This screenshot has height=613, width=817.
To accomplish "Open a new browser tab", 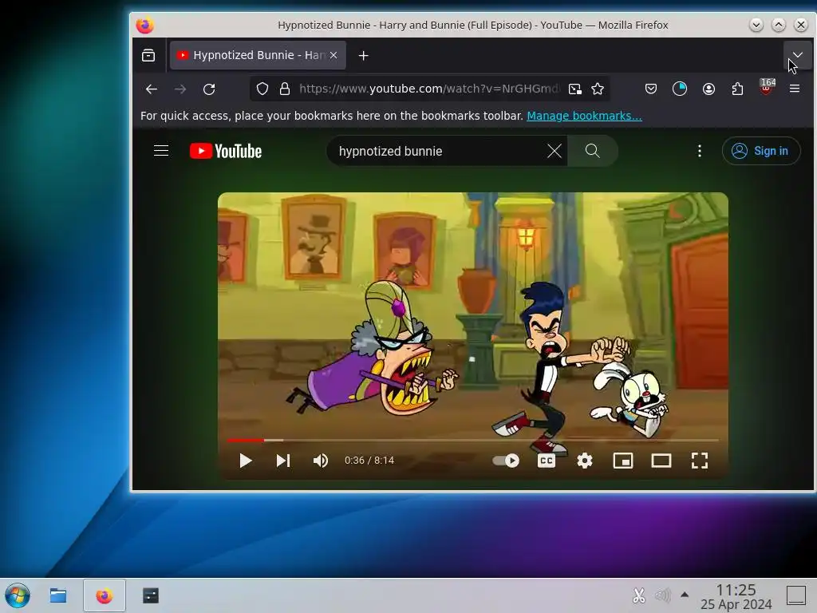I will (363, 55).
